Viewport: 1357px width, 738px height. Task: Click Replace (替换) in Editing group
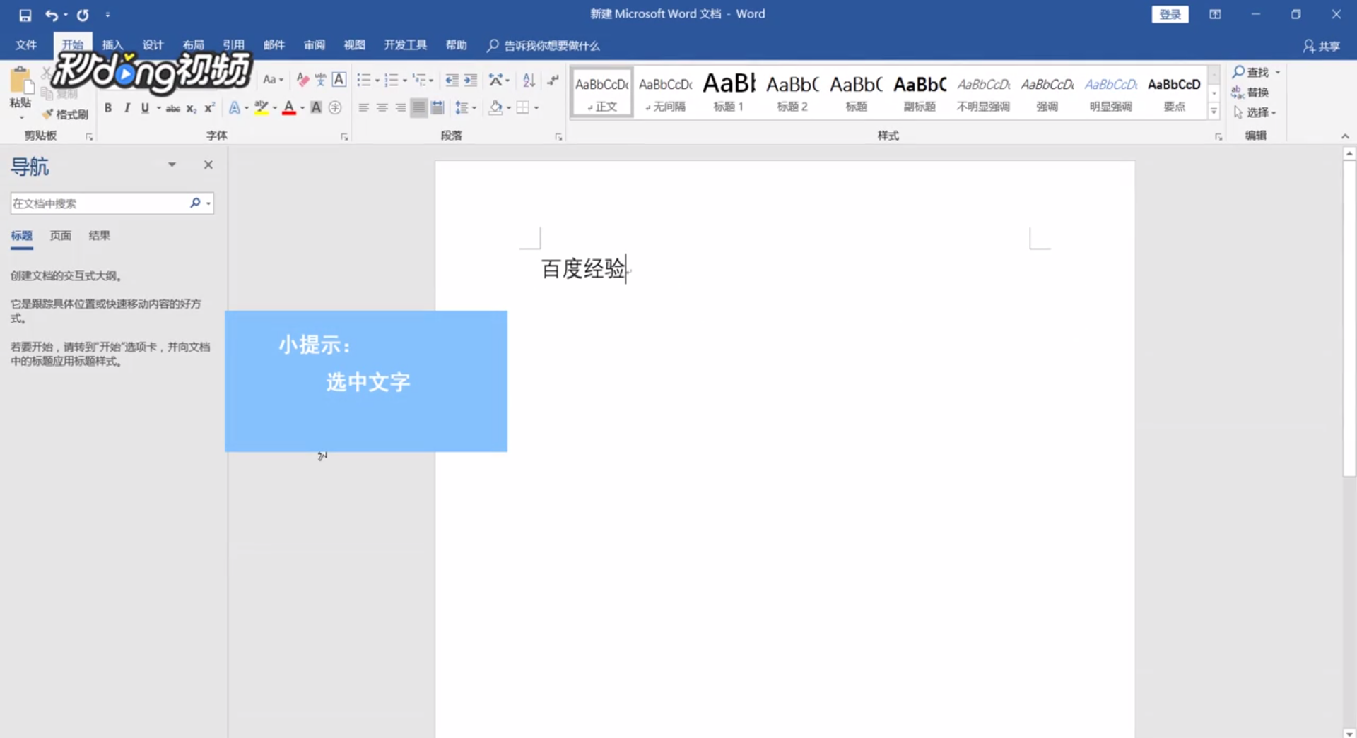tap(1250, 93)
